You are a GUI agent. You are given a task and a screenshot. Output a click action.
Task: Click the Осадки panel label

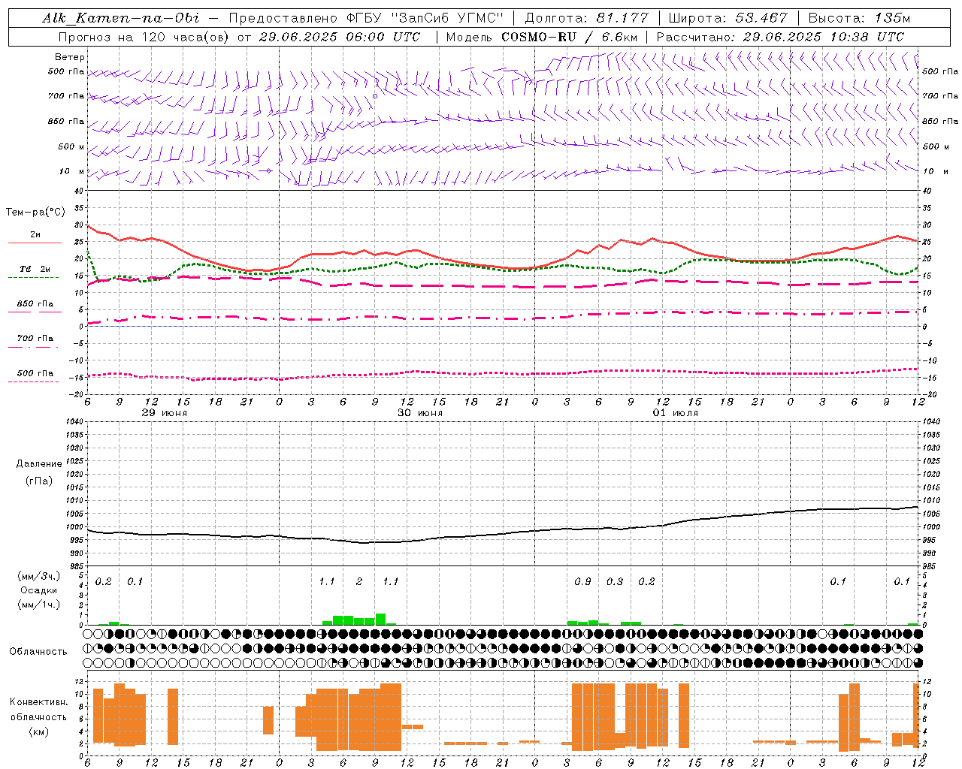(x=39, y=590)
